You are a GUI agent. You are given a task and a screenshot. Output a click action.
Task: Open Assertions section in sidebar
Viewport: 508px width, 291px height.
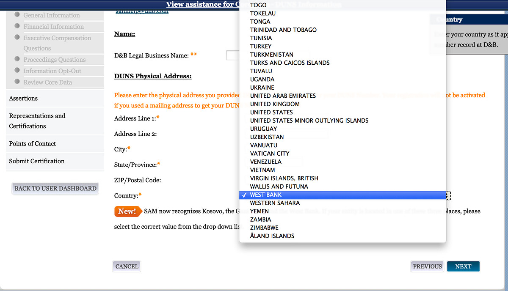(23, 98)
